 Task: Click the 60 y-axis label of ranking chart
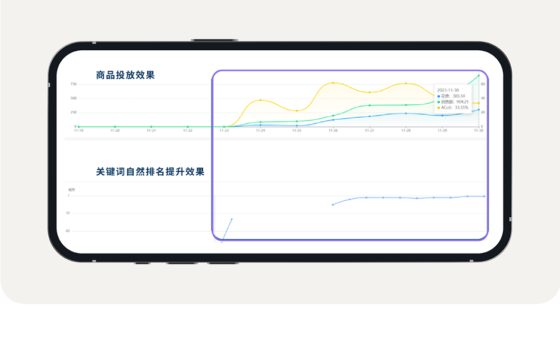click(68, 231)
